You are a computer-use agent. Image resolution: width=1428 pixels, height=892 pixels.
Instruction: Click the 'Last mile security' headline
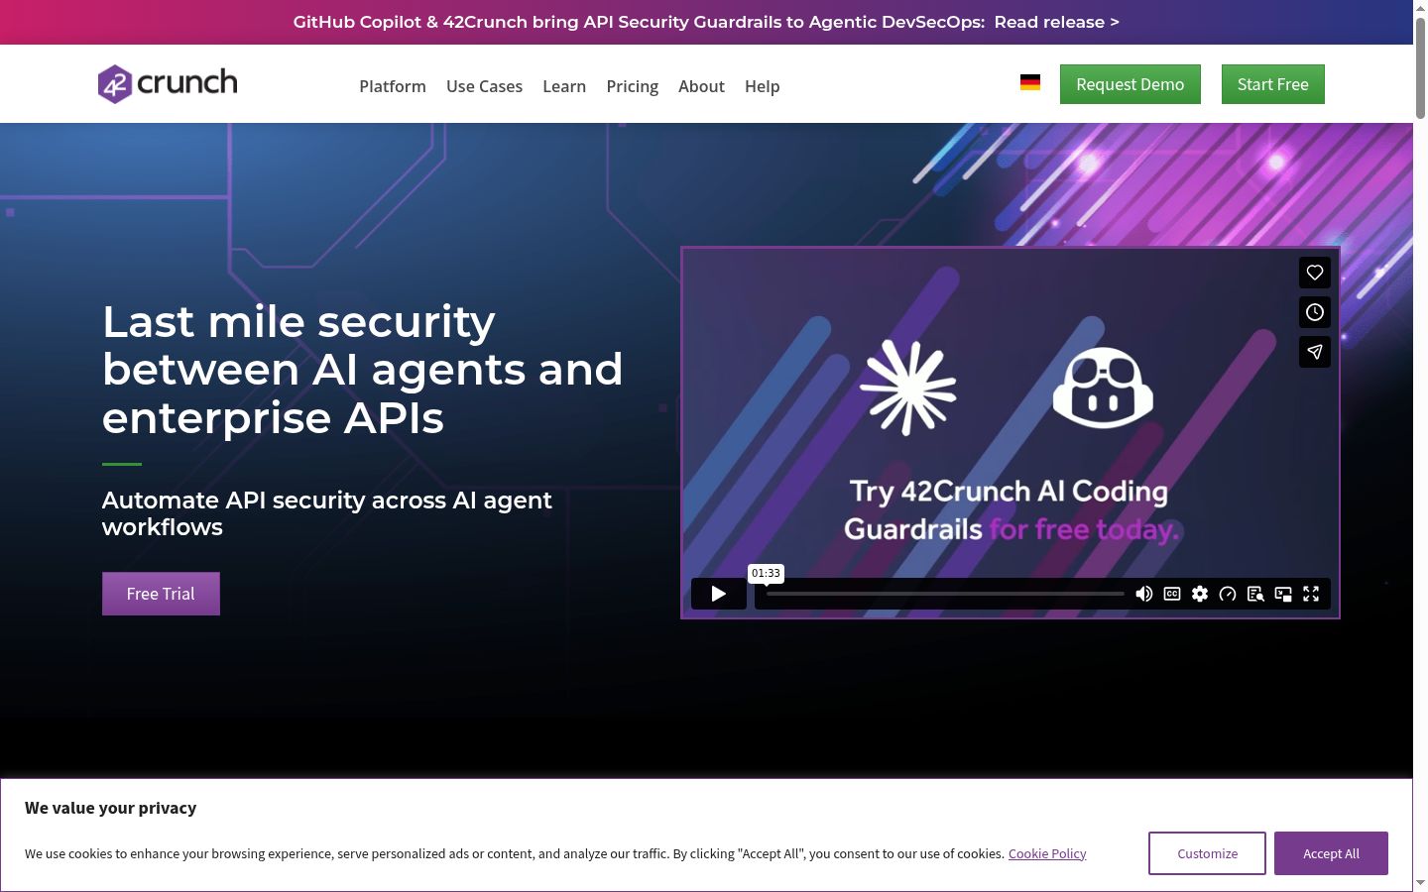point(362,370)
